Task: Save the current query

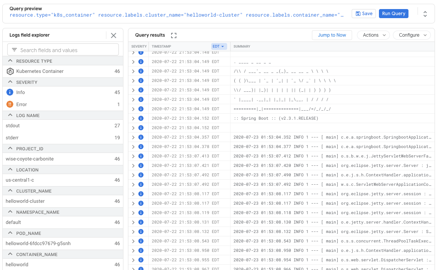Action: tap(363, 14)
